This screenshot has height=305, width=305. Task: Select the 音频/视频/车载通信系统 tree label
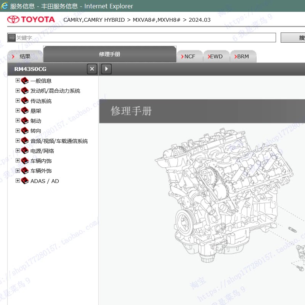pos(59,141)
